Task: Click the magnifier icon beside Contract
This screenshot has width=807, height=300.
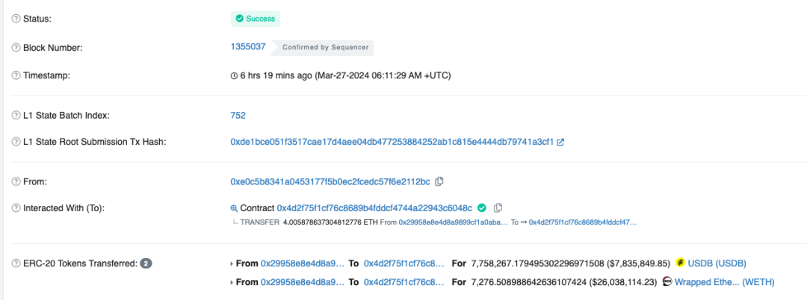Action: click(234, 208)
